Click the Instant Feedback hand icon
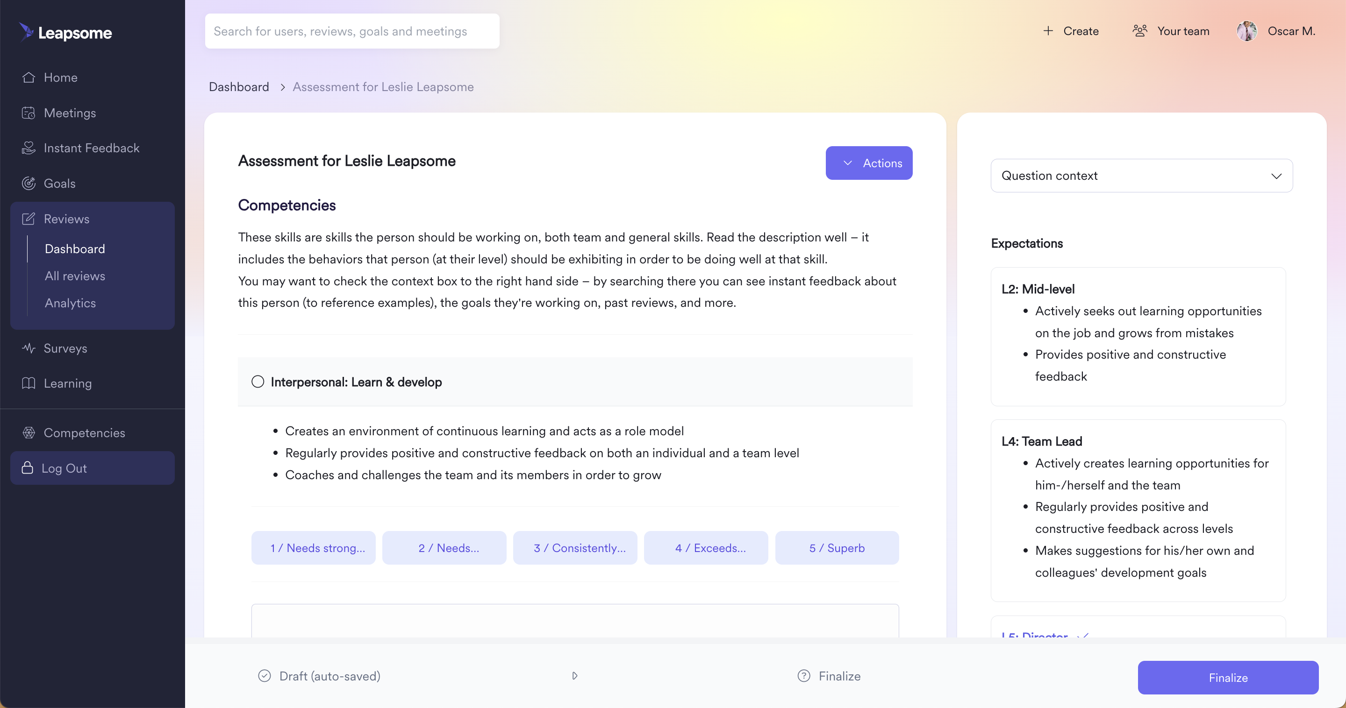1346x708 pixels. [29, 148]
